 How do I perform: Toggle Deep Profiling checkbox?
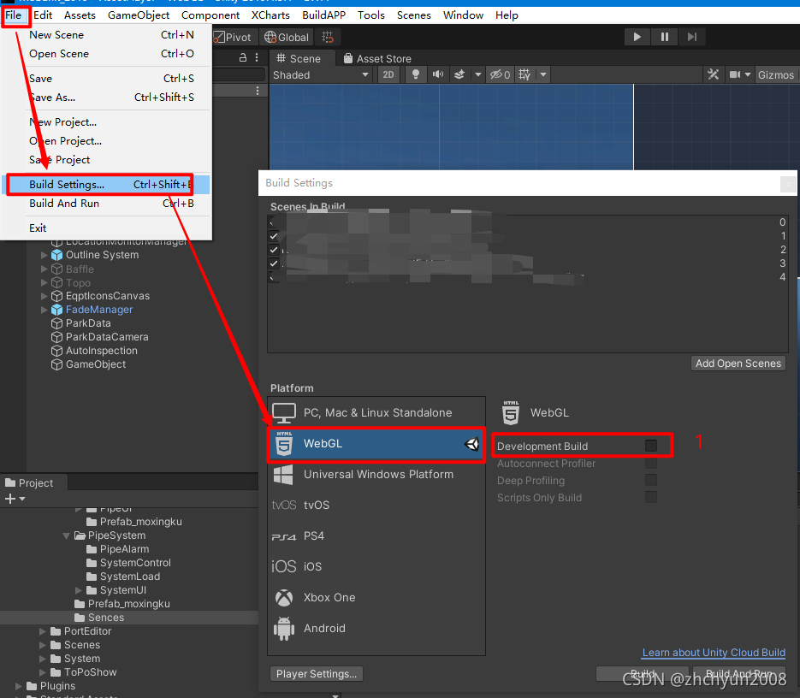tap(651, 480)
